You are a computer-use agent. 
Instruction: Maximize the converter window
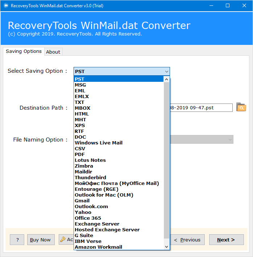pos(228,6)
